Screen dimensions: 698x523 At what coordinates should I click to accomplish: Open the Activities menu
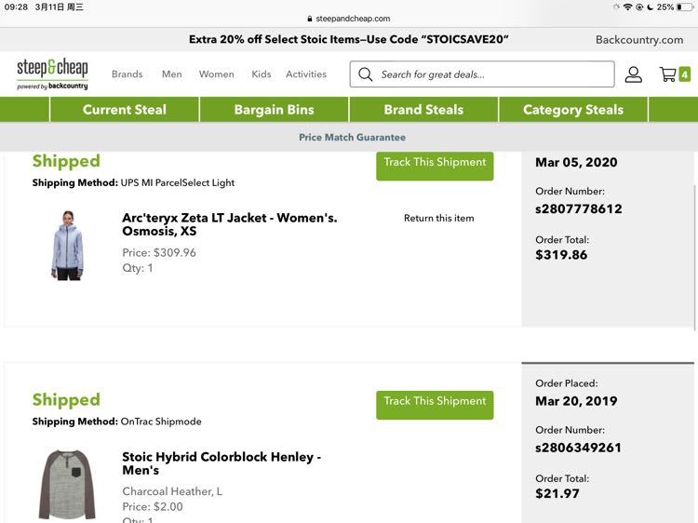[306, 74]
